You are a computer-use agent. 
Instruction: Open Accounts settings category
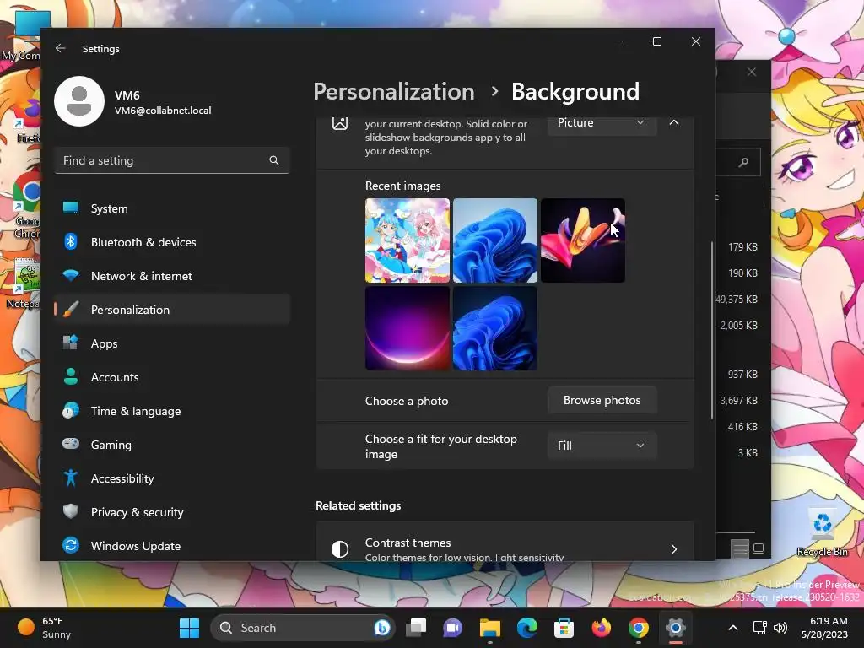point(172,377)
